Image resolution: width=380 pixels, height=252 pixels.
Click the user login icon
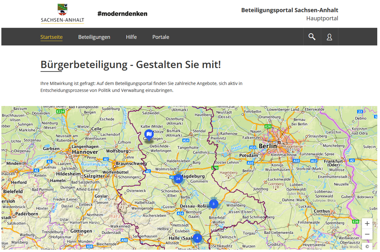coord(329,37)
